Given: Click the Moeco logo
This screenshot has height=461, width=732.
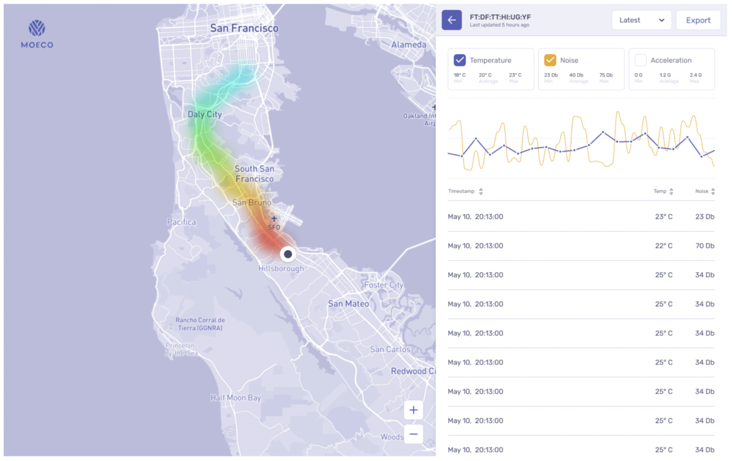Looking at the screenshot, I should [x=37, y=34].
